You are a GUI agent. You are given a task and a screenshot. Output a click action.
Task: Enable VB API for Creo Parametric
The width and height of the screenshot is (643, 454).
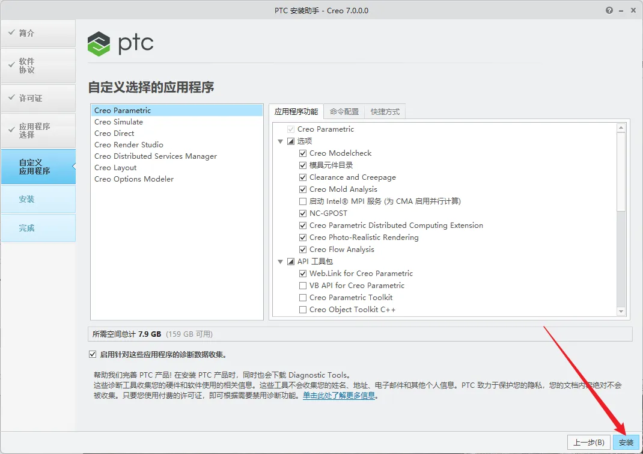[x=303, y=285]
